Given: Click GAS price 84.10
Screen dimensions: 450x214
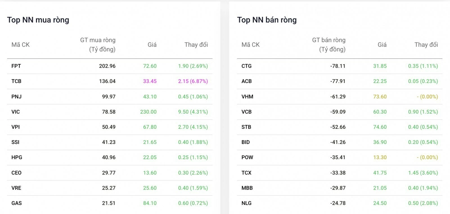Looking at the screenshot, I should tap(150, 203).
